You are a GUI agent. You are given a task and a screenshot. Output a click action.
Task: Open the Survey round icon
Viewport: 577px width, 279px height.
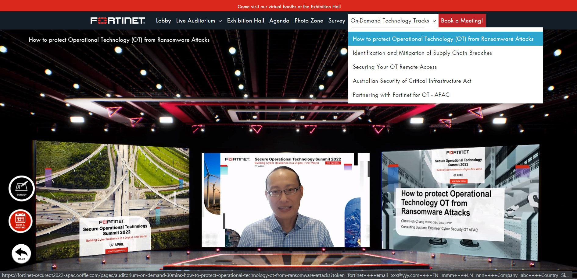point(21,188)
